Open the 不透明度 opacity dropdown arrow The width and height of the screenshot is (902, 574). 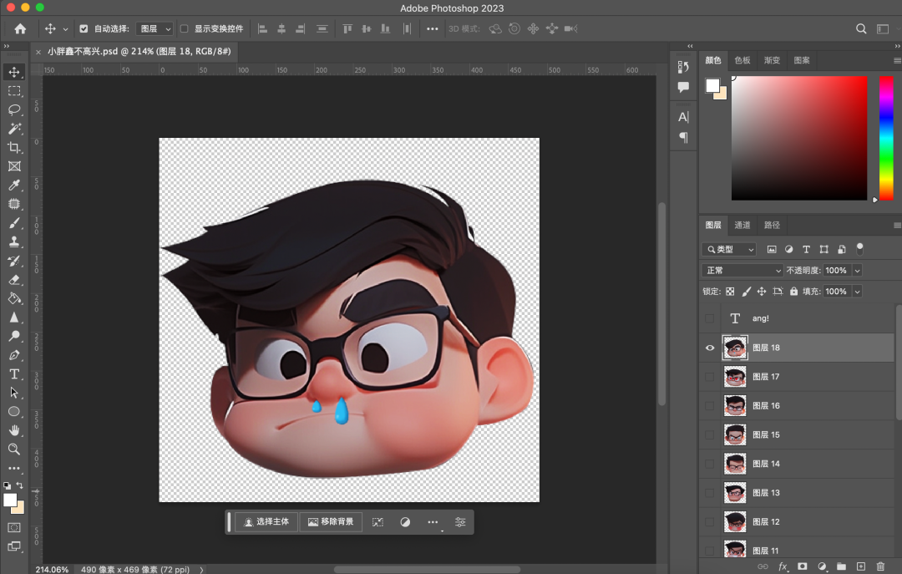(x=857, y=271)
